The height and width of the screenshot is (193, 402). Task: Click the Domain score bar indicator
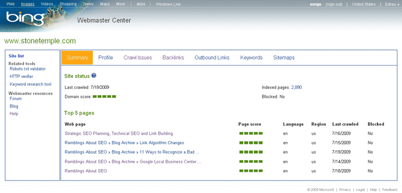click(x=104, y=96)
